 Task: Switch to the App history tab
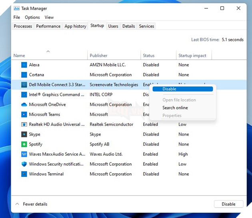(x=75, y=26)
